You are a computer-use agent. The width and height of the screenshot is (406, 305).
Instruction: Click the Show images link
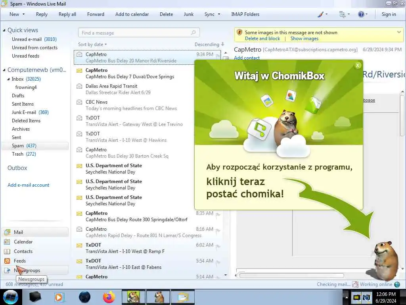coord(304,39)
